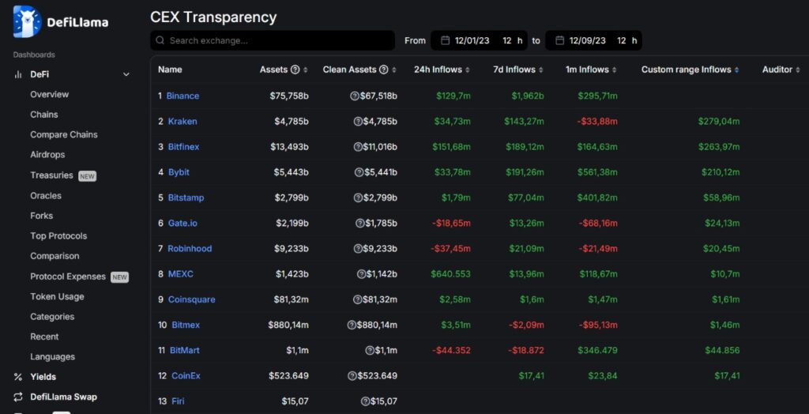
Task: Click the Yields percent icon
Action: coord(18,377)
